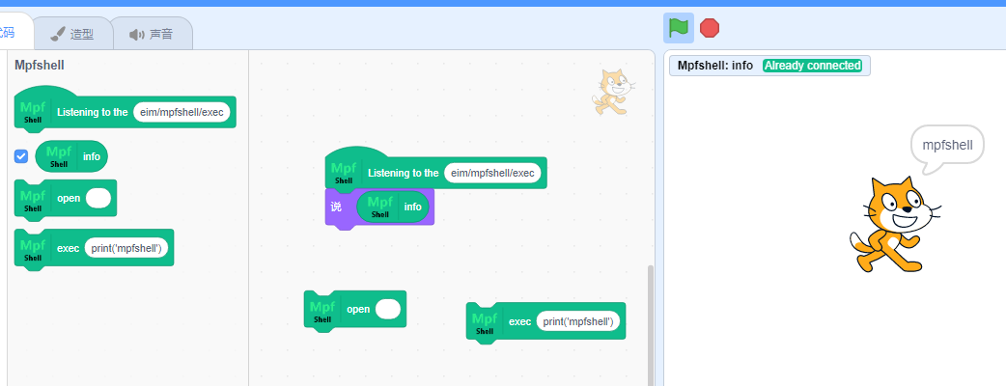Click empty input of workspace open block
Viewport: 1006px width, 386px height.
pos(388,309)
